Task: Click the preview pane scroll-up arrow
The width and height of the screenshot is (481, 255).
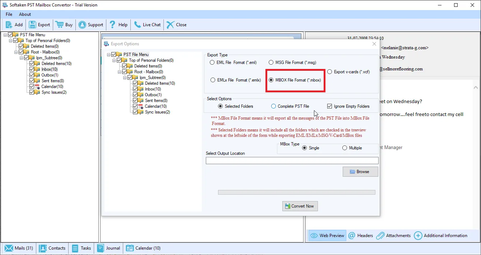Action: coord(476,87)
